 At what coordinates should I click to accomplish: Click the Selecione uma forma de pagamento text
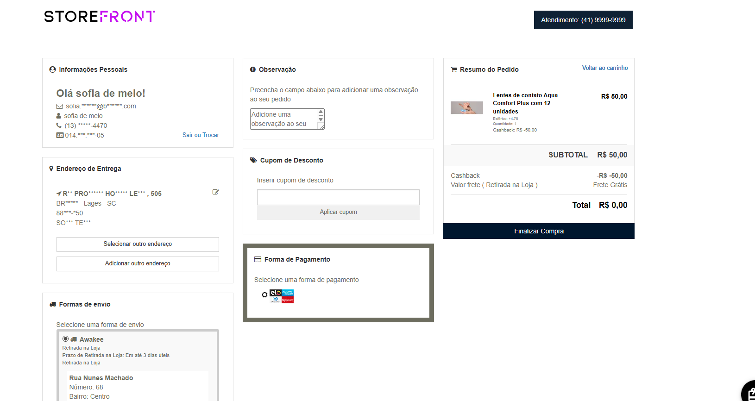[x=307, y=280]
